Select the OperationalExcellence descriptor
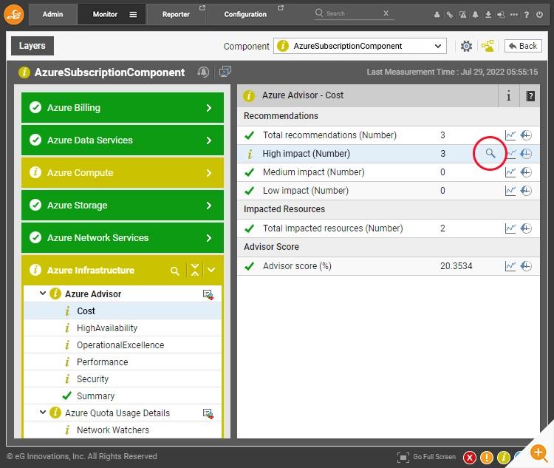Viewport: 554px width, 468px height. pyautogui.click(x=122, y=345)
